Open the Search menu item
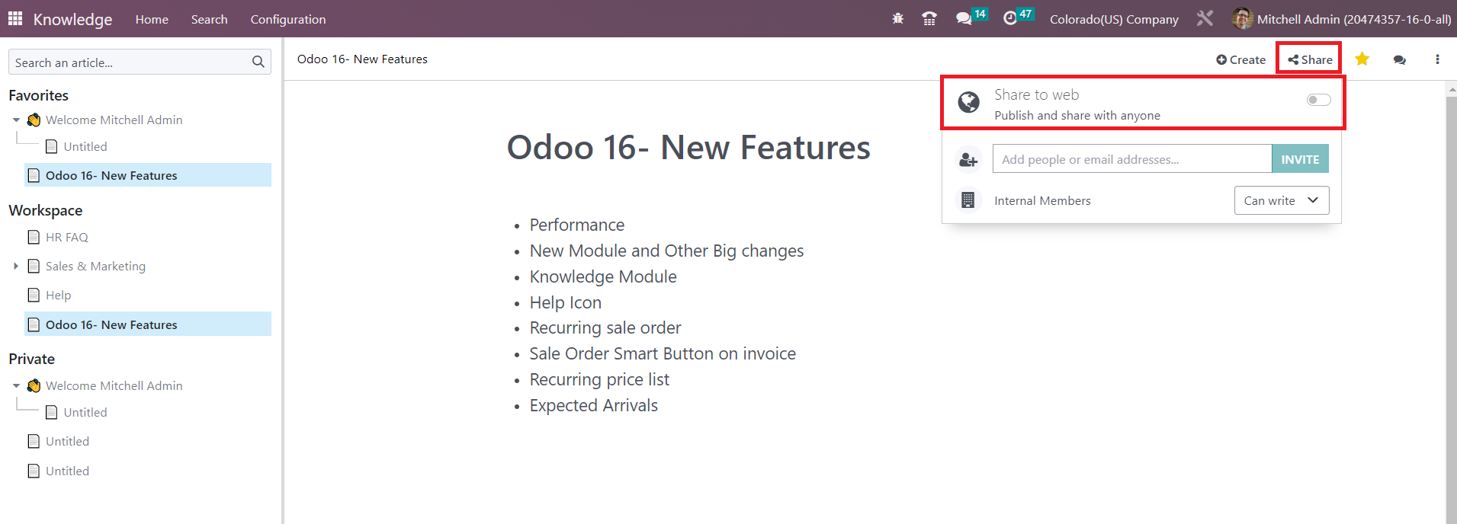1457x524 pixels. click(210, 19)
